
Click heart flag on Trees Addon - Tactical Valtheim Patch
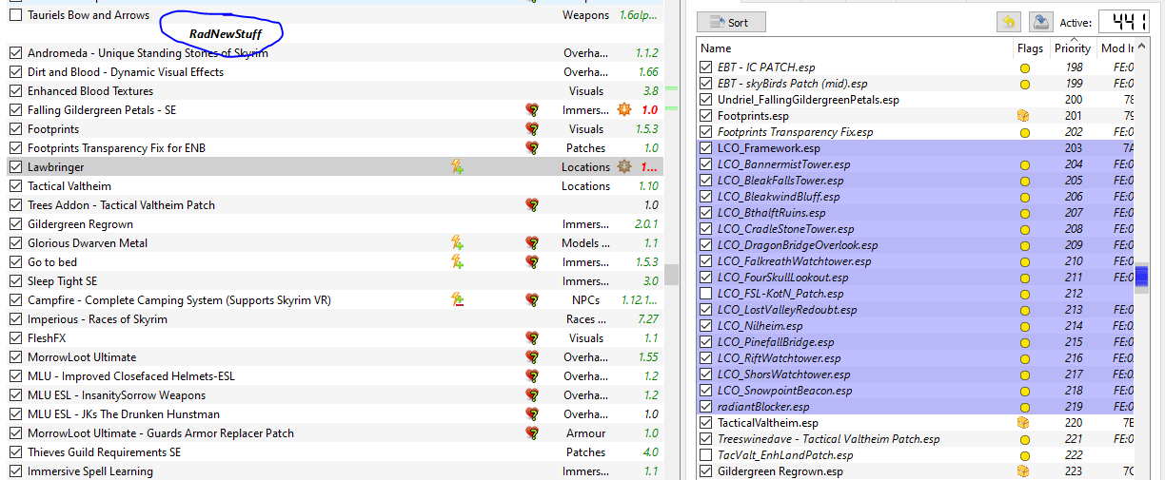pyautogui.click(x=533, y=205)
